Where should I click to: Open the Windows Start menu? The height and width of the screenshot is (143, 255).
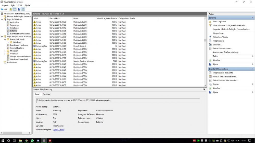pos(3,140)
